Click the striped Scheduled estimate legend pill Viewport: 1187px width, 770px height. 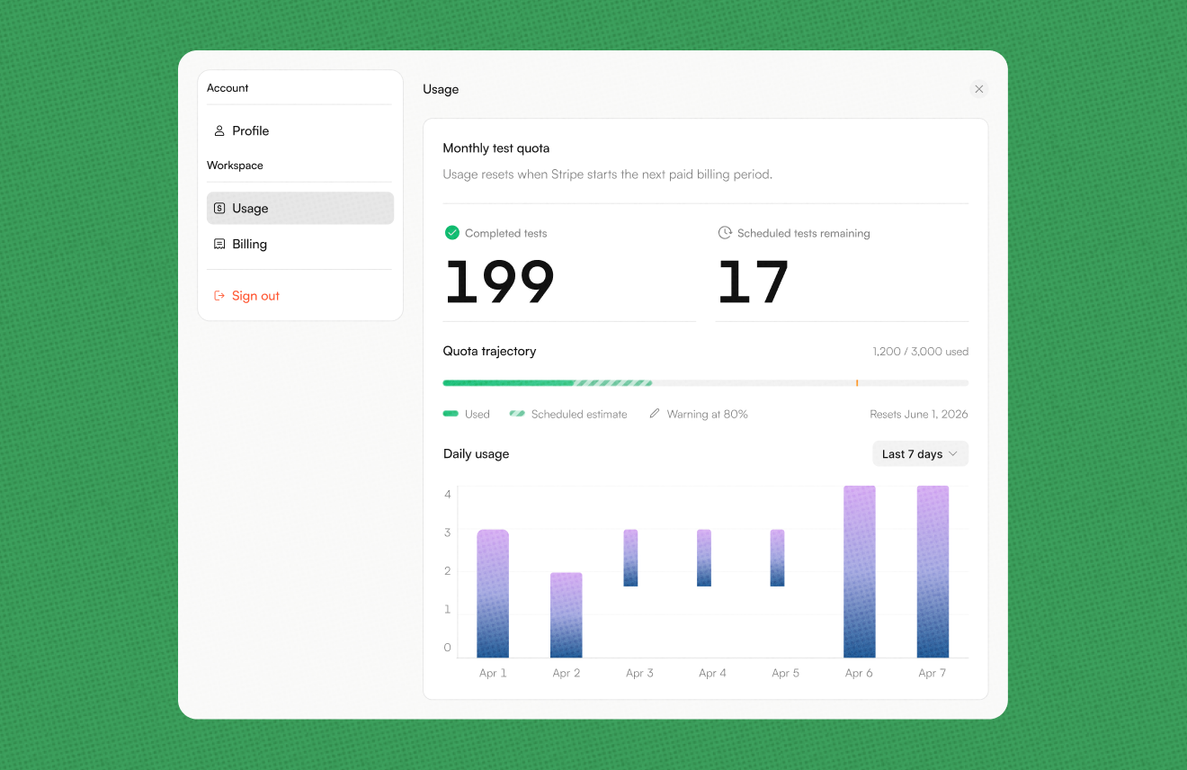[517, 414]
